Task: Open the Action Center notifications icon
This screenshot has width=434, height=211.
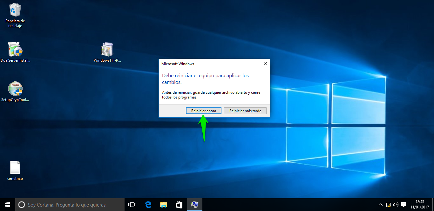Action: (403, 205)
